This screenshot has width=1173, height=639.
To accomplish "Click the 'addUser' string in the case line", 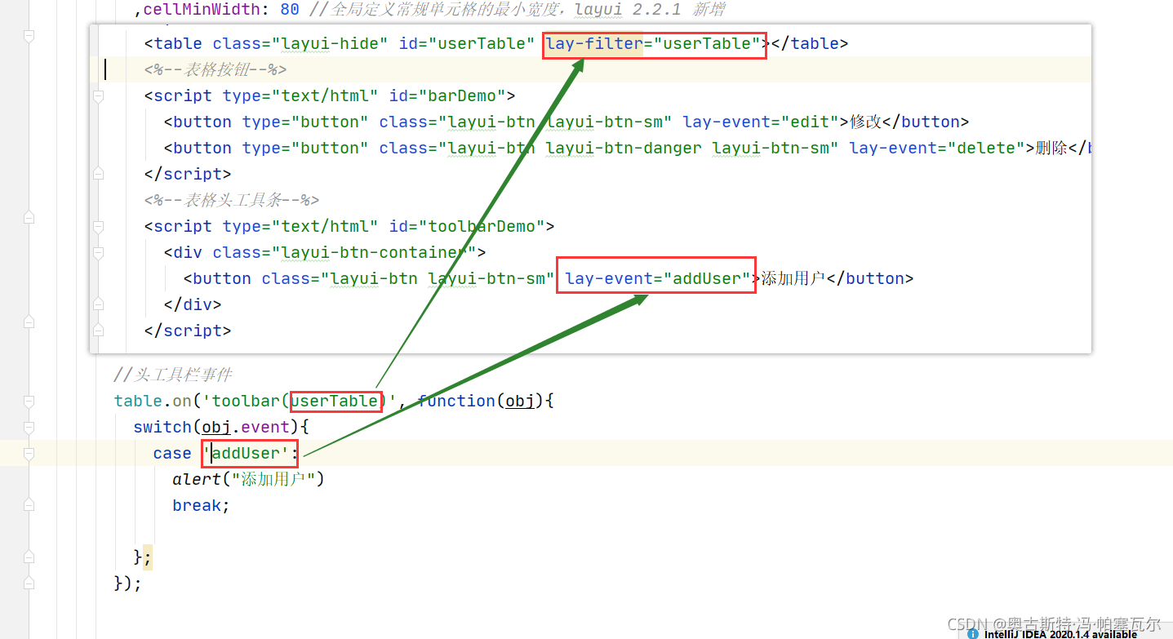I will click(246, 453).
